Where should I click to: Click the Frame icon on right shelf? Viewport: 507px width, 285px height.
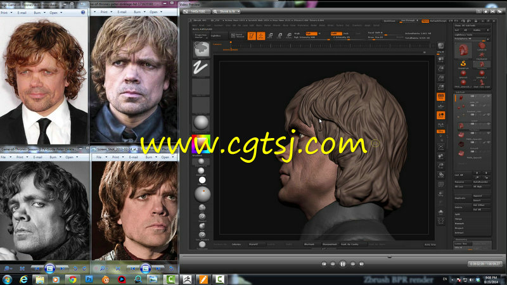click(440, 147)
